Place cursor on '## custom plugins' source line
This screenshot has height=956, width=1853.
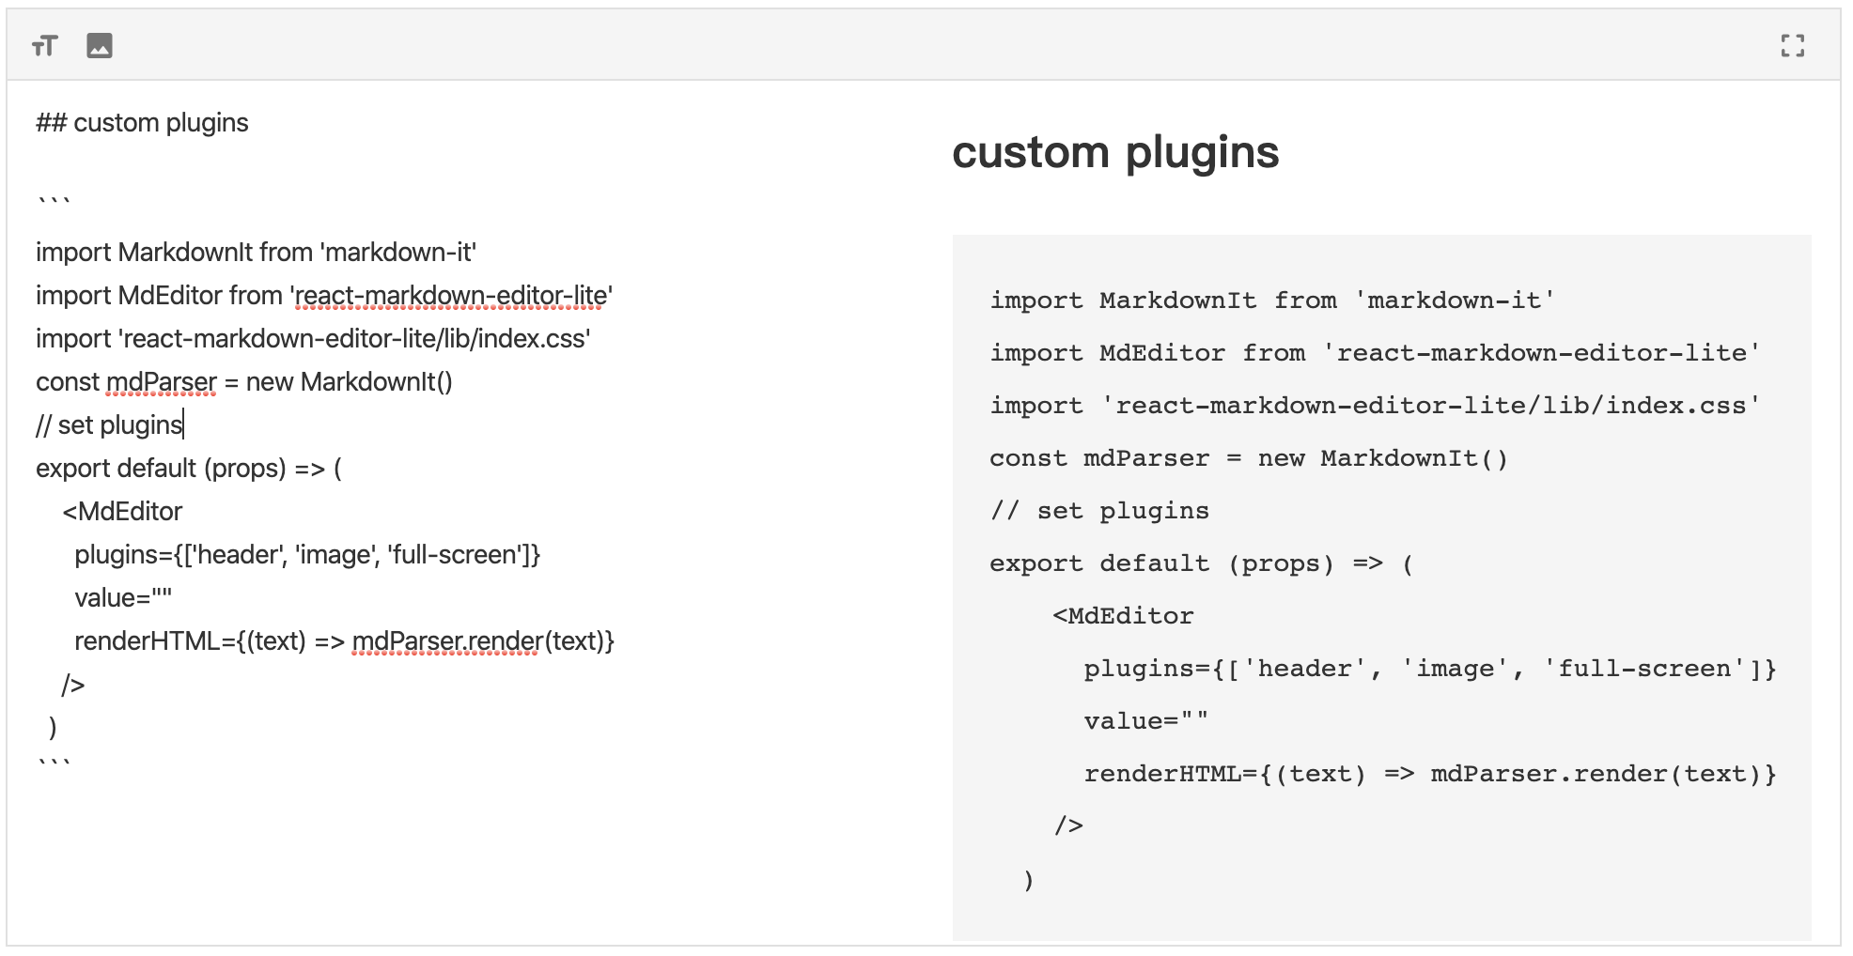coord(142,123)
